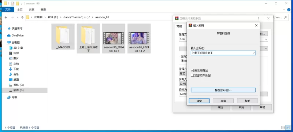Close the 输入密码 dialog
Image resolution: width=293 pixels, height=132 pixels.
click(256, 25)
